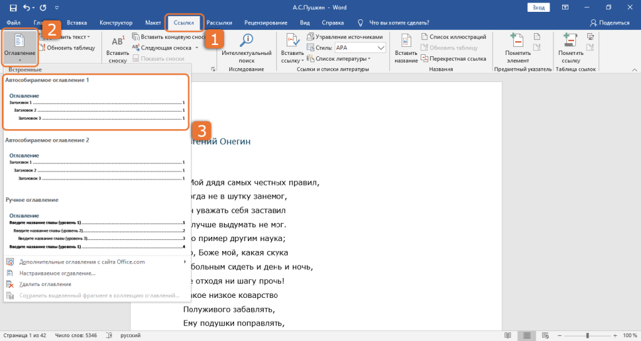The image size is (641, 341).
Task: Open footnotes dialog launcher in Сноски group
Action: pos(213,69)
